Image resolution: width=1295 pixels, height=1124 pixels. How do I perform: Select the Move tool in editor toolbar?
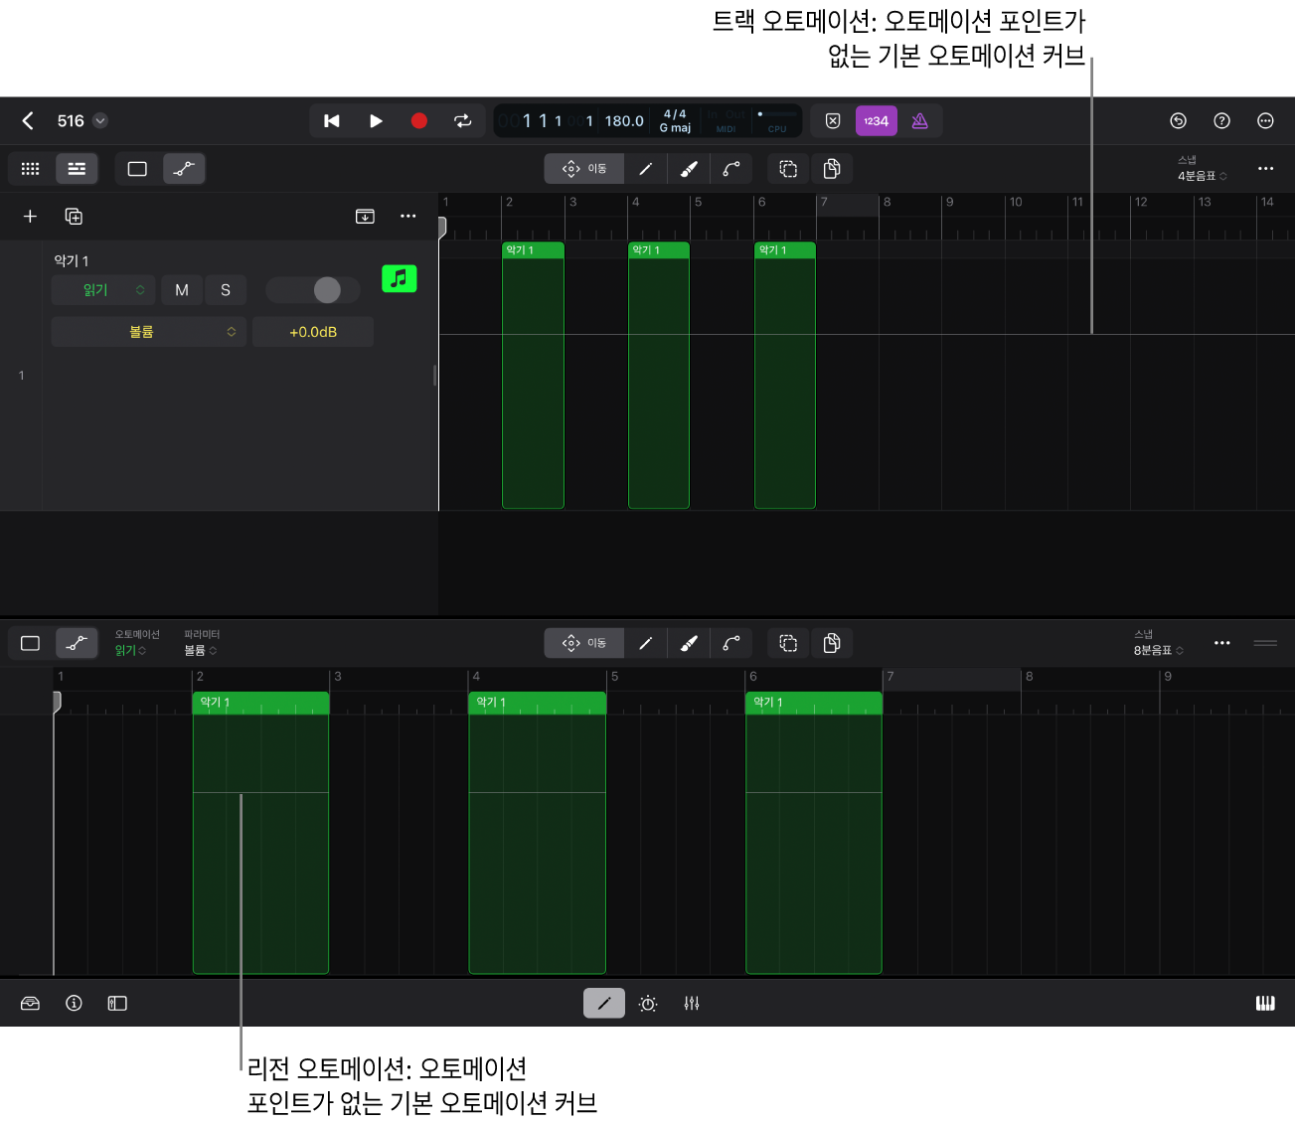584,643
